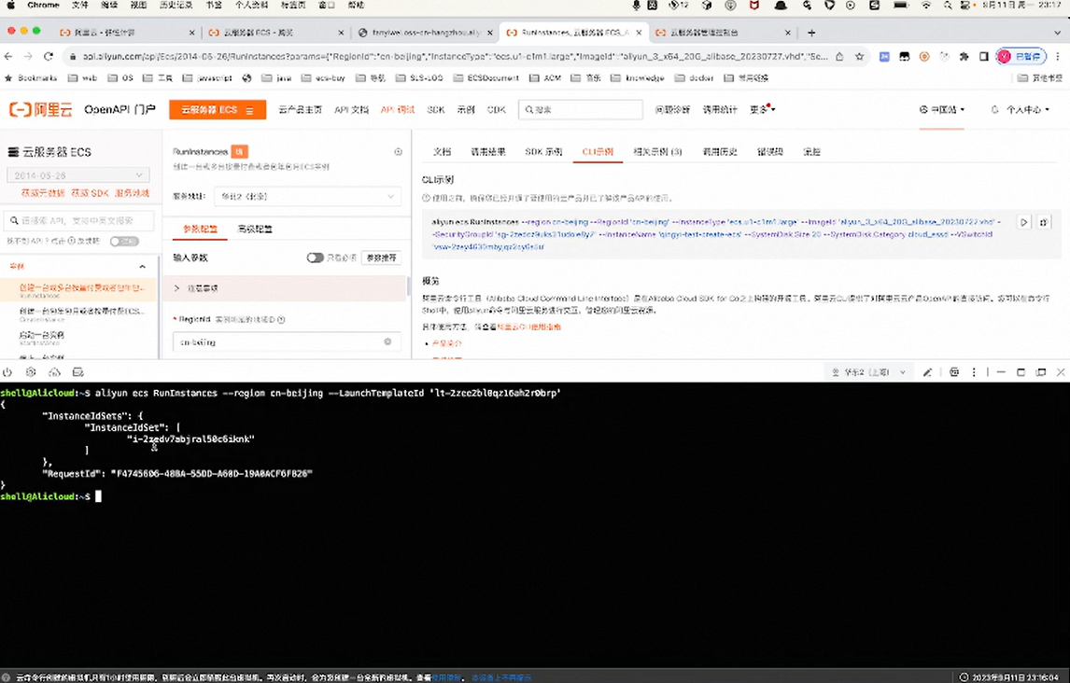
Task: Click the Cloud Shell power icon
Action: (7, 372)
